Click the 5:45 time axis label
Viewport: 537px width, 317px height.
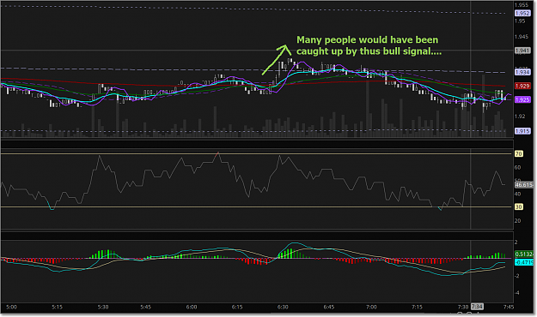click(145, 307)
